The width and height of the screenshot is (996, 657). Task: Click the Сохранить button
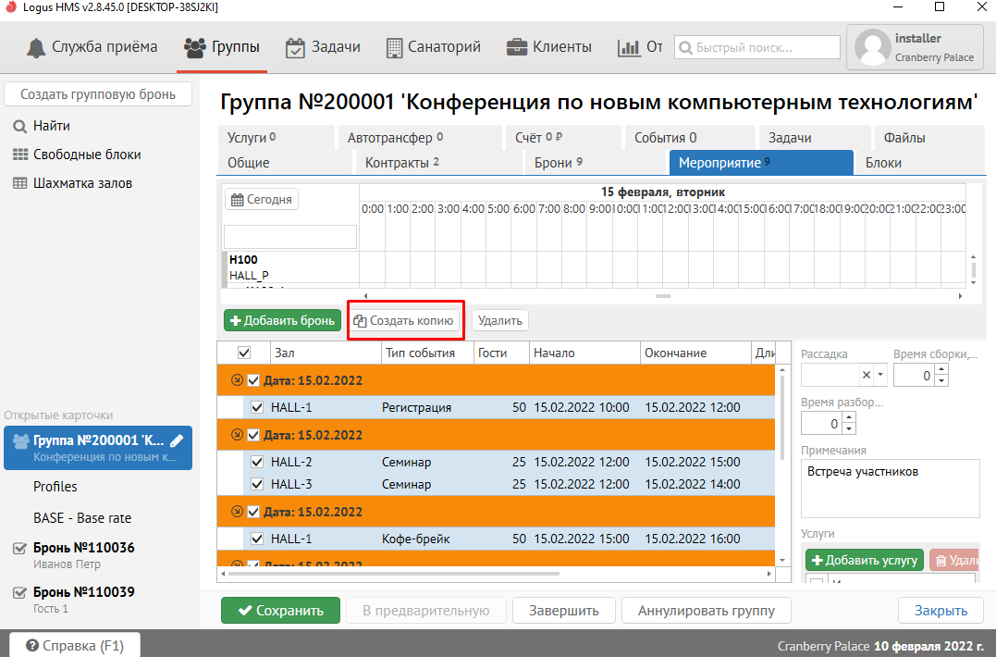click(280, 611)
